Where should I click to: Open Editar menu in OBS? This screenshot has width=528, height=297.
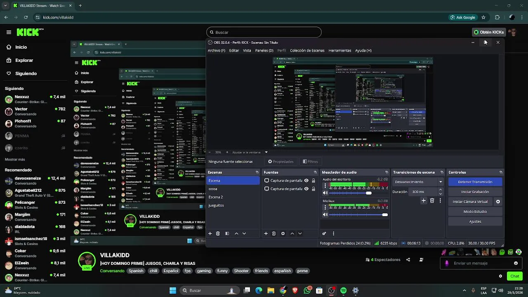(234, 50)
